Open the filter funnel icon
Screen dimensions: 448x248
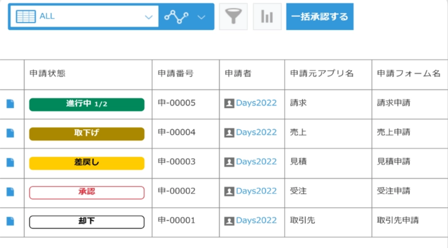[x=233, y=17]
